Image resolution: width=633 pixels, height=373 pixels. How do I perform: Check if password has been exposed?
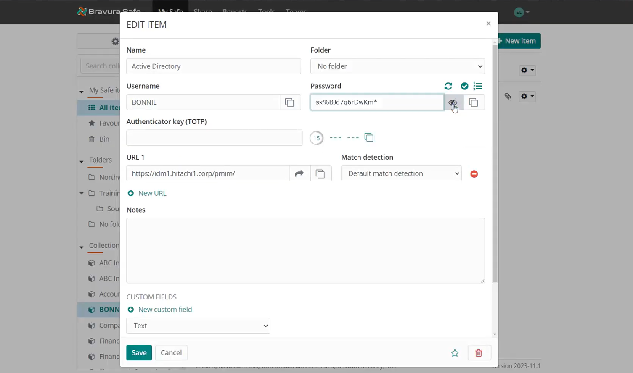click(464, 86)
